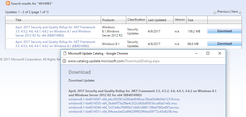Click the 'Download Updates' text in the popup
The image size is (246, 117).
[x=82, y=80]
